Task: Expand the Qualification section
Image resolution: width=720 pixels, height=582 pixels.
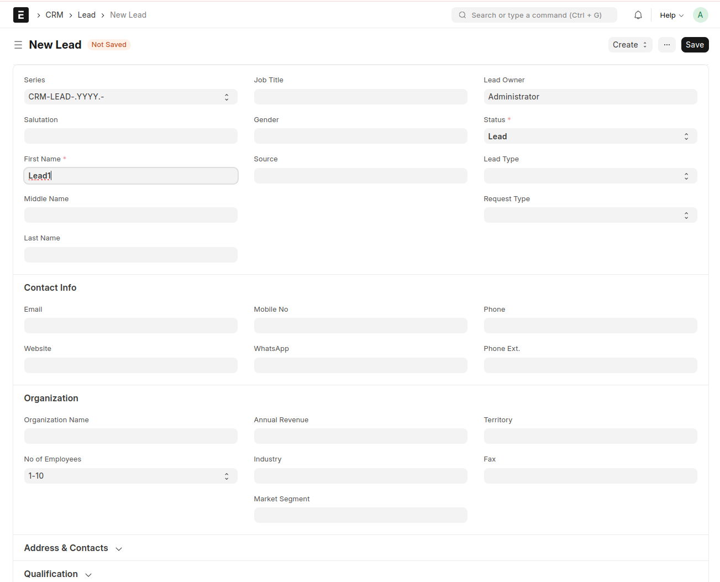Action: point(57,574)
